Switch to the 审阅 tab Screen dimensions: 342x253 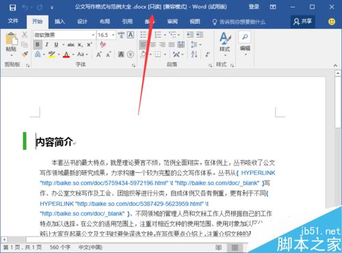pyautogui.click(x=172, y=22)
